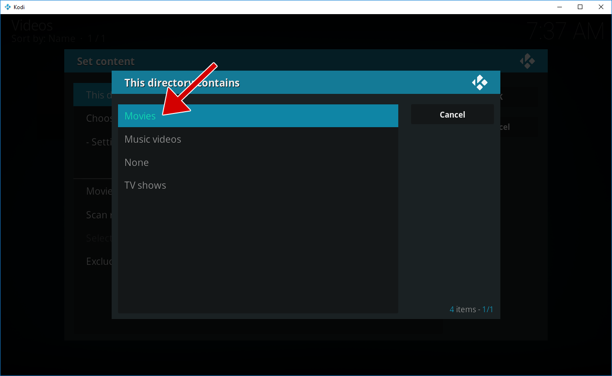Pick the None content option
Screen dimensions: 612x376
tap(258, 162)
